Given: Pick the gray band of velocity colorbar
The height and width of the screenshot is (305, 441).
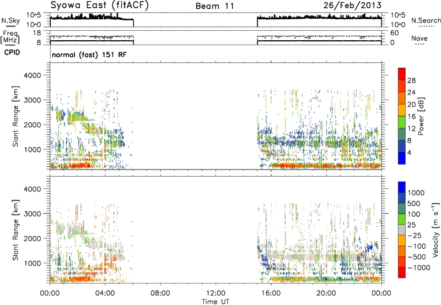Looking at the screenshot, I should [402, 230].
